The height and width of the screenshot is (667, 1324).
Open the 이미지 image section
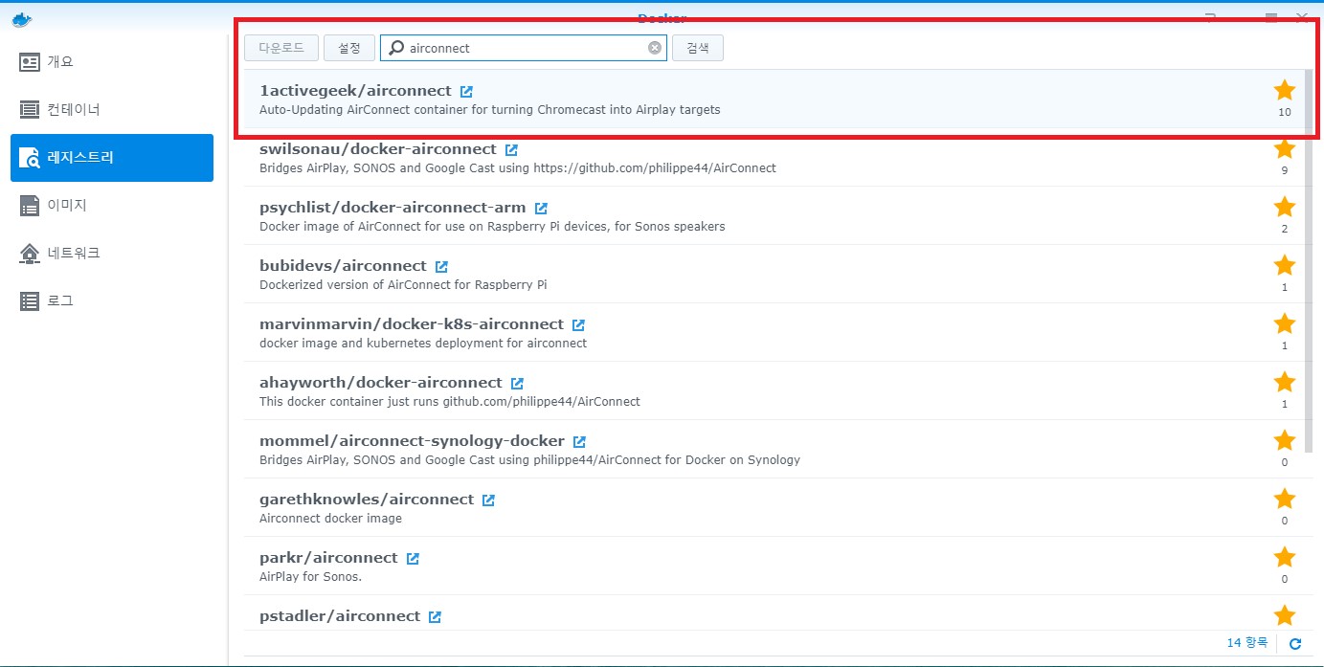click(x=112, y=206)
